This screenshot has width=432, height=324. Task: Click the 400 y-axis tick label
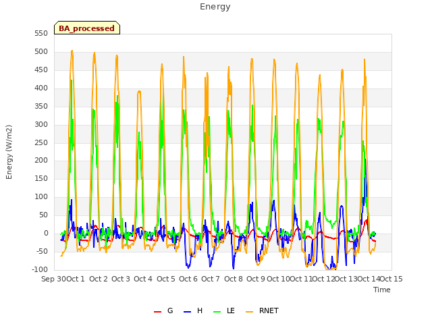[41, 88]
